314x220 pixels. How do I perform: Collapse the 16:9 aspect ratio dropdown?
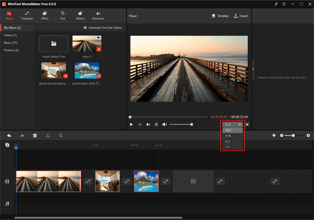coord(232,124)
